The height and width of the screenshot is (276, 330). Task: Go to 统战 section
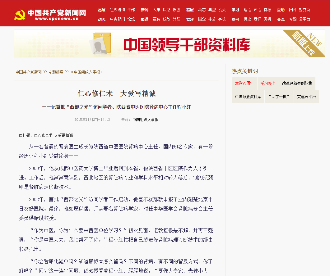pyautogui.click(x=166, y=19)
